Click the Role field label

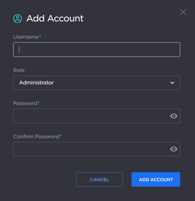(x=19, y=70)
